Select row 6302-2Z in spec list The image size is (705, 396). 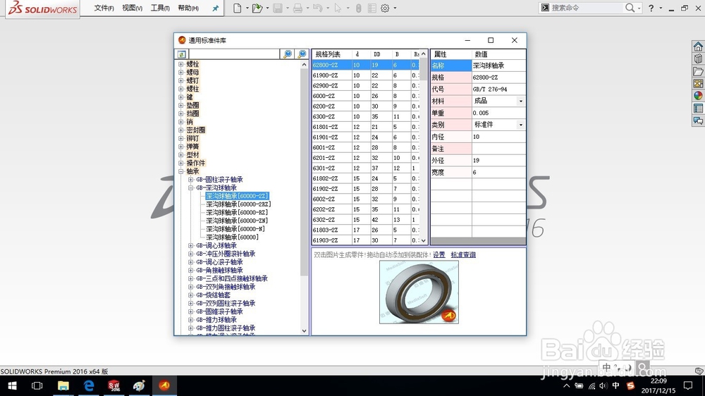365,220
